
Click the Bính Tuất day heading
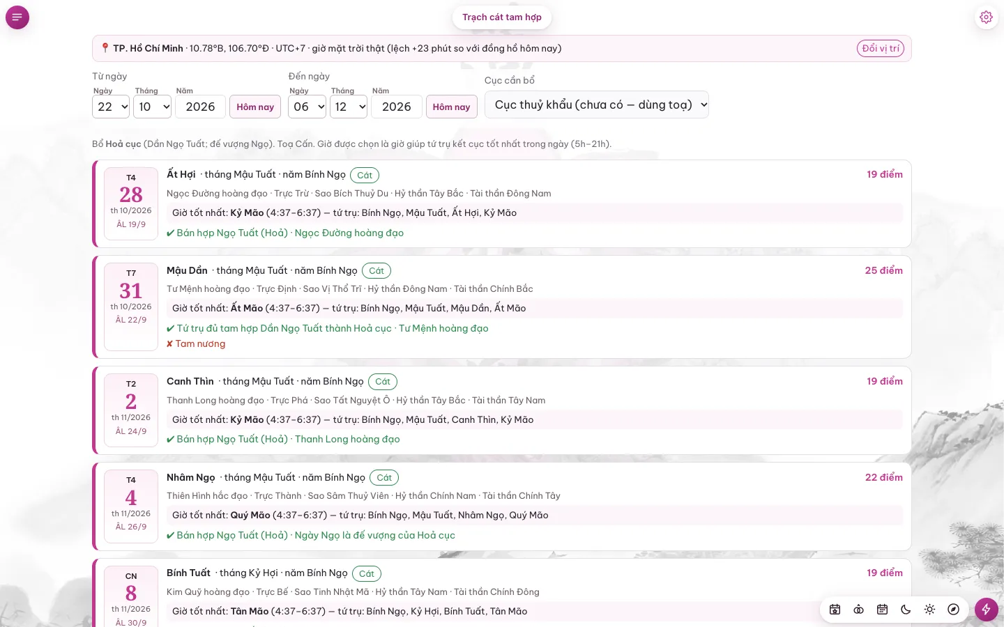click(x=188, y=573)
